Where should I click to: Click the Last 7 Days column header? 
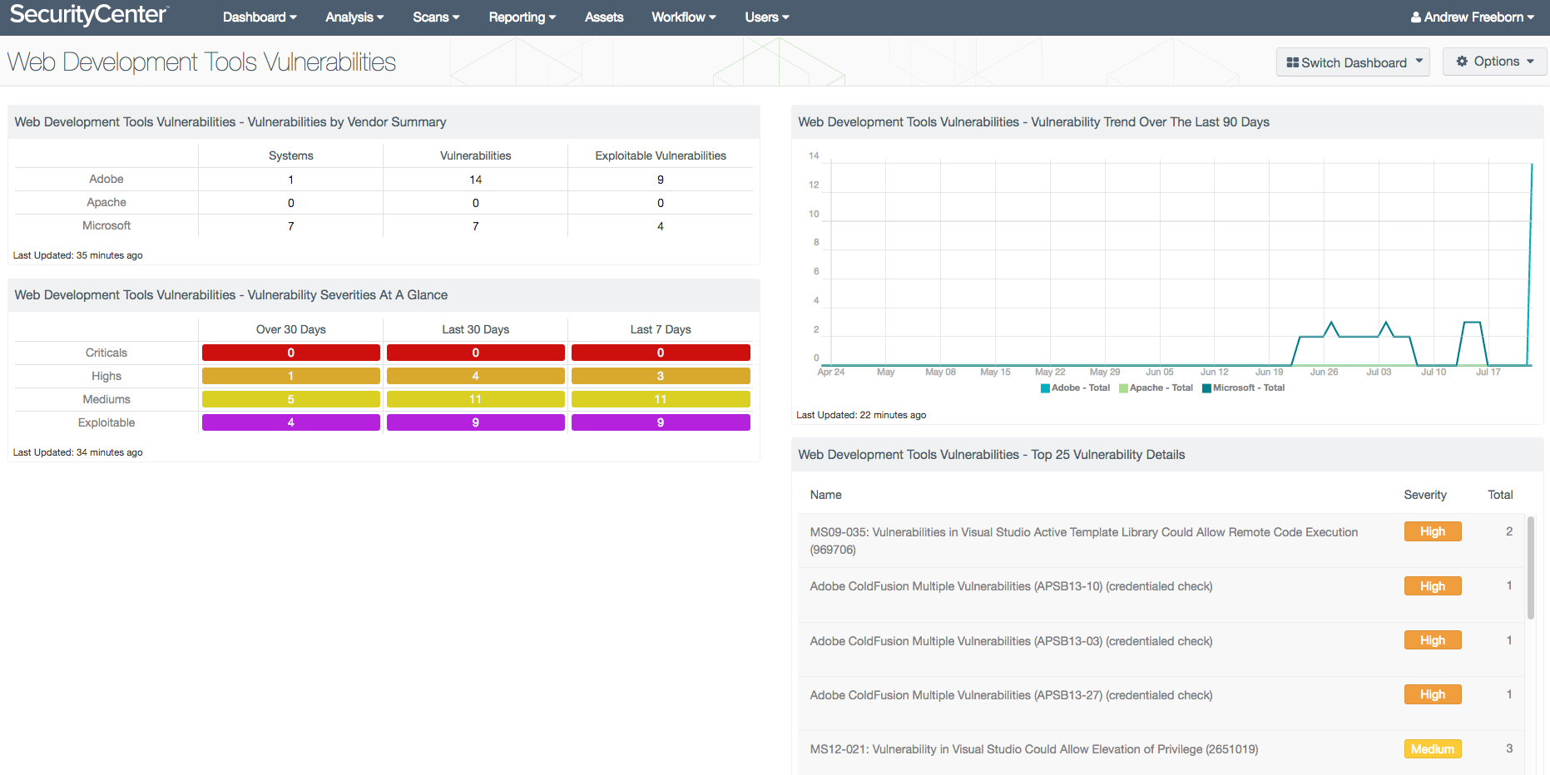point(661,329)
